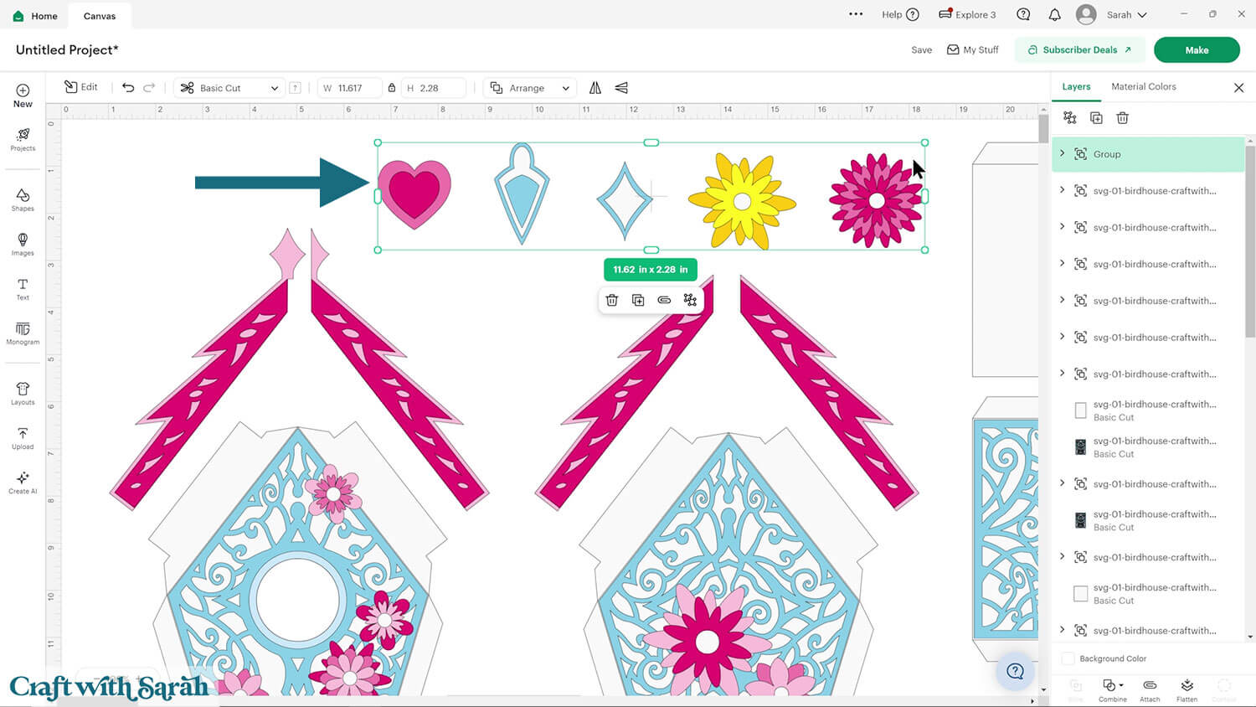Image resolution: width=1256 pixels, height=707 pixels.
Task: Click the '11.62 in x 2.28 in' size label
Action: tap(651, 270)
